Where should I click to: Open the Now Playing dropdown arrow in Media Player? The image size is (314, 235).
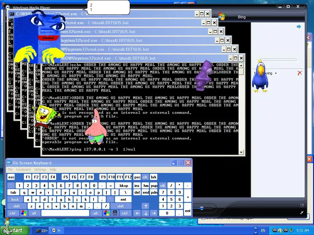[276, 73]
